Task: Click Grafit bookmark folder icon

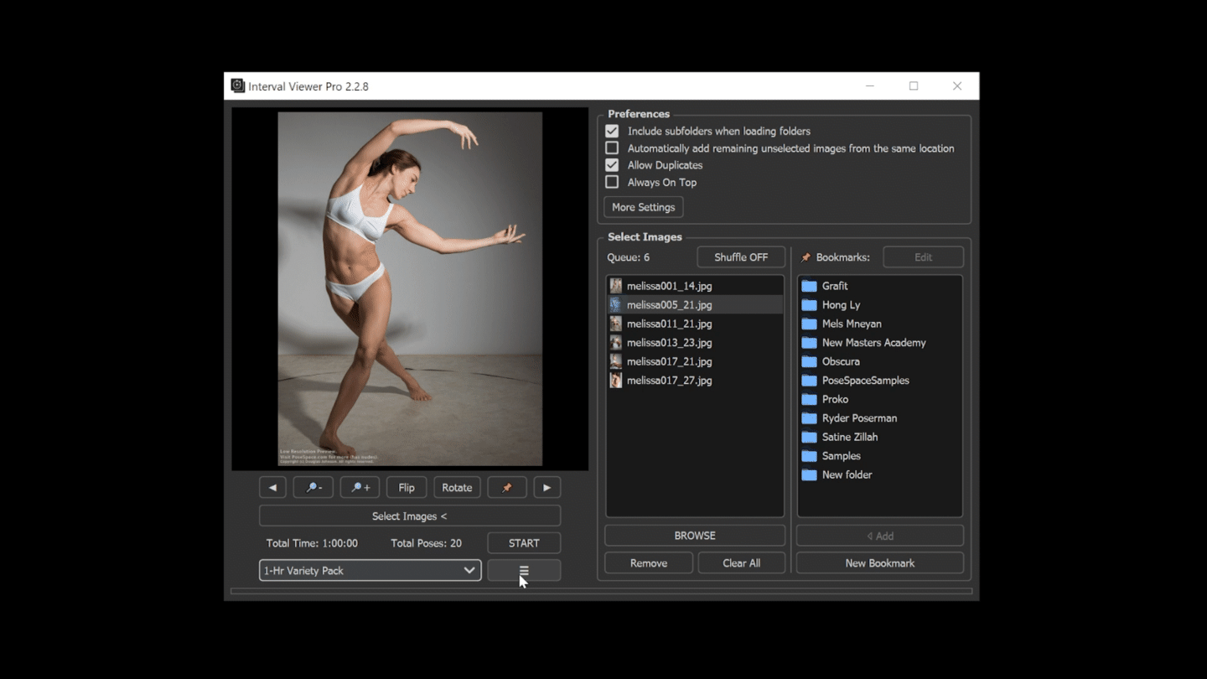Action: [x=809, y=286]
